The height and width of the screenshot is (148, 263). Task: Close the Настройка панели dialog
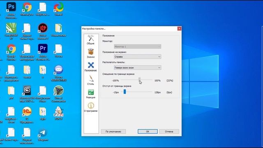coord(179,28)
